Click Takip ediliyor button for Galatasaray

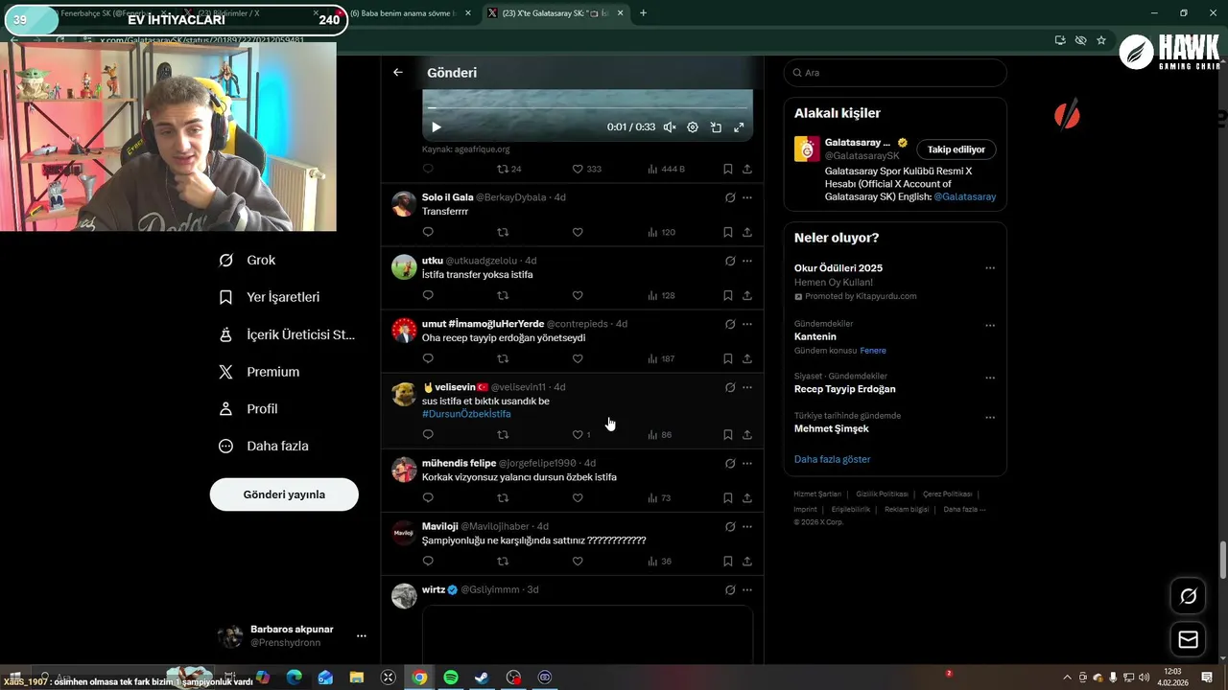(x=956, y=149)
